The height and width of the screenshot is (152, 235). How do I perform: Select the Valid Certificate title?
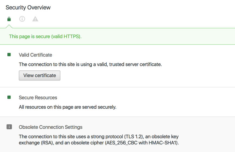[x=35, y=55]
